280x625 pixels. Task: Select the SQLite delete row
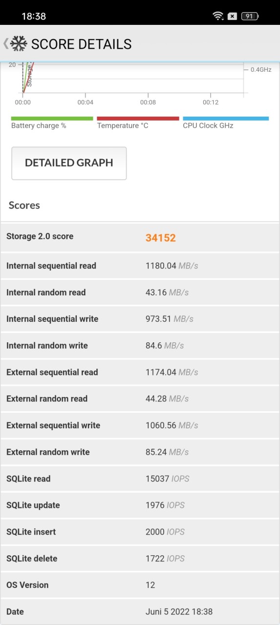tap(140, 558)
